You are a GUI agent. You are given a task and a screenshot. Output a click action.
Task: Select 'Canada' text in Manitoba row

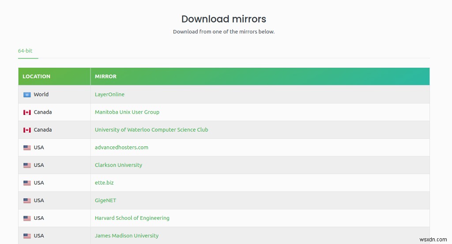pyautogui.click(x=43, y=112)
